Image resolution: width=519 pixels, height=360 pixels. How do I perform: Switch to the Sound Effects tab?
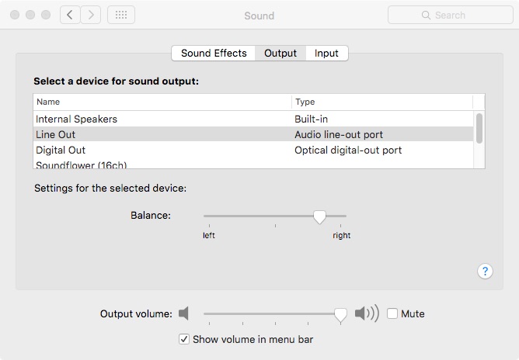pyautogui.click(x=214, y=53)
